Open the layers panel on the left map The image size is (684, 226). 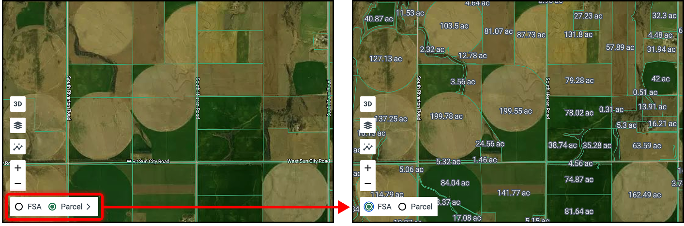[x=18, y=125]
